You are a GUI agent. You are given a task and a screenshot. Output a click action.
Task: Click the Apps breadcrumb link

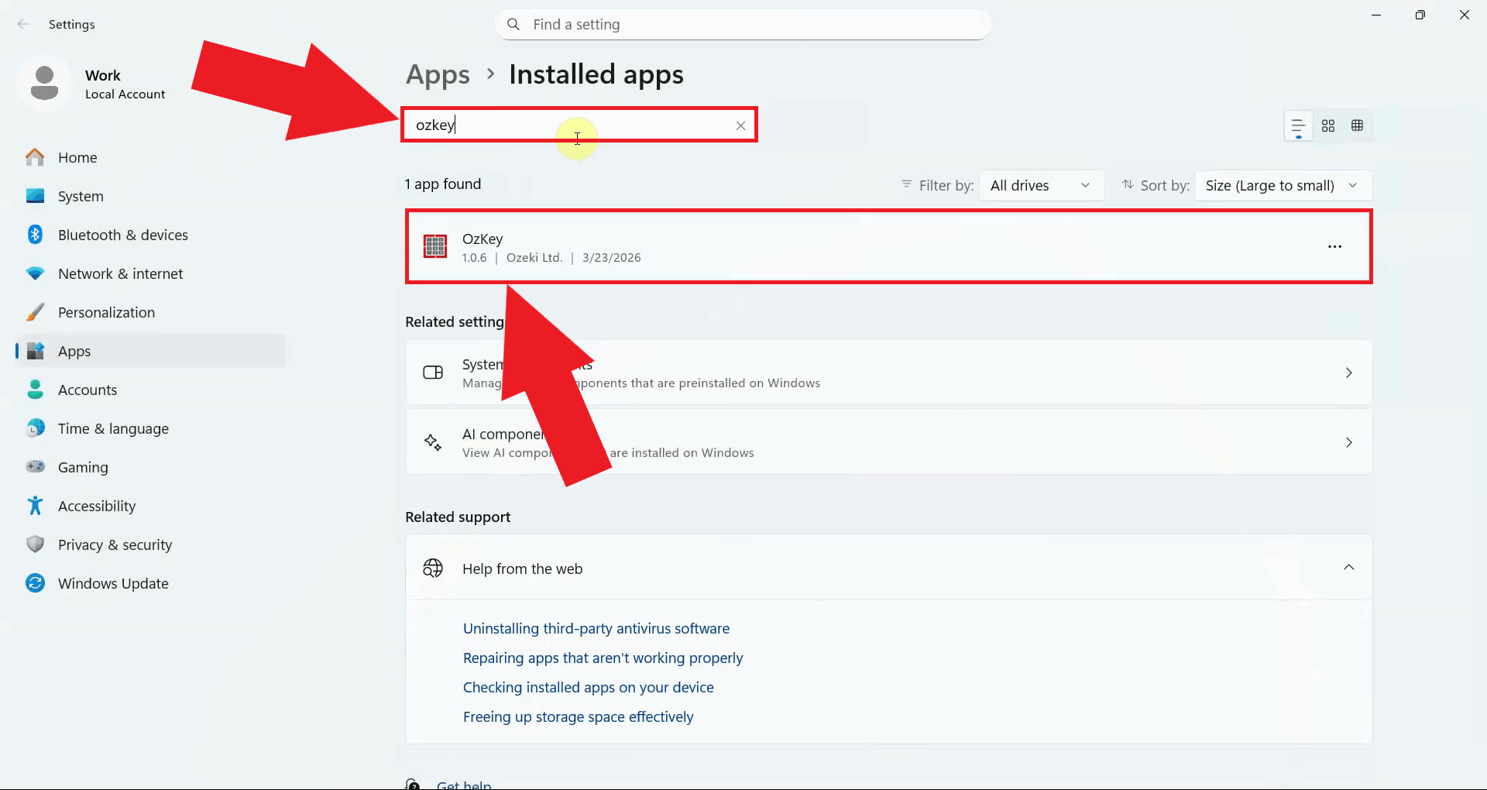437,74
